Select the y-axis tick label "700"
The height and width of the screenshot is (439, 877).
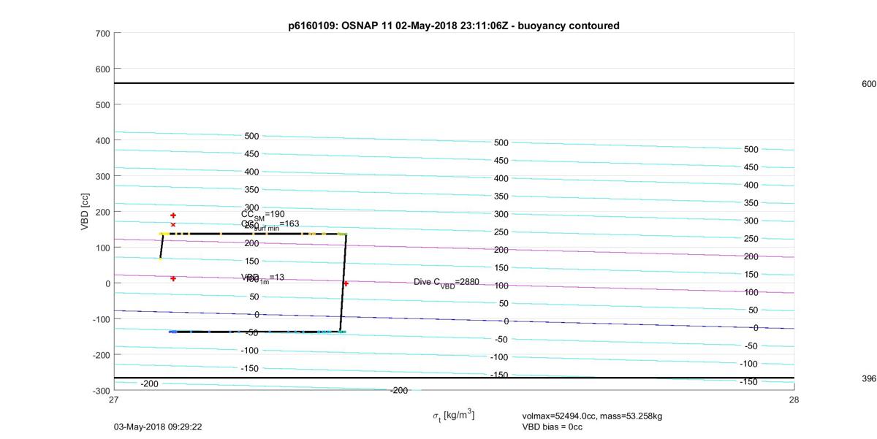(x=102, y=34)
